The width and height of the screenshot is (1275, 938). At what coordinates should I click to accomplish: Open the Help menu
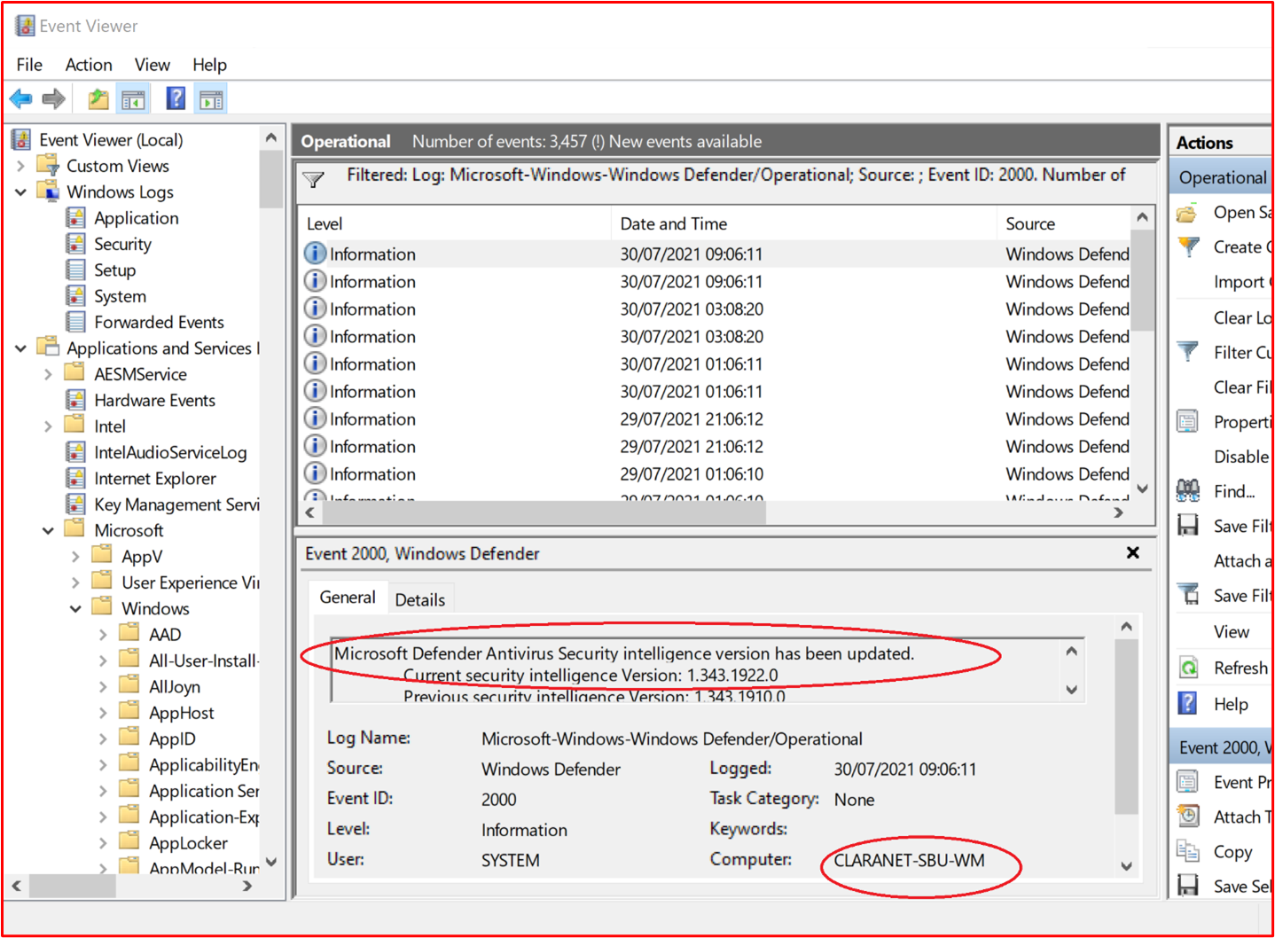pyautogui.click(x=209, y=65)
